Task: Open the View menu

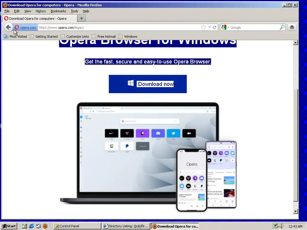Action: [28, 11]
